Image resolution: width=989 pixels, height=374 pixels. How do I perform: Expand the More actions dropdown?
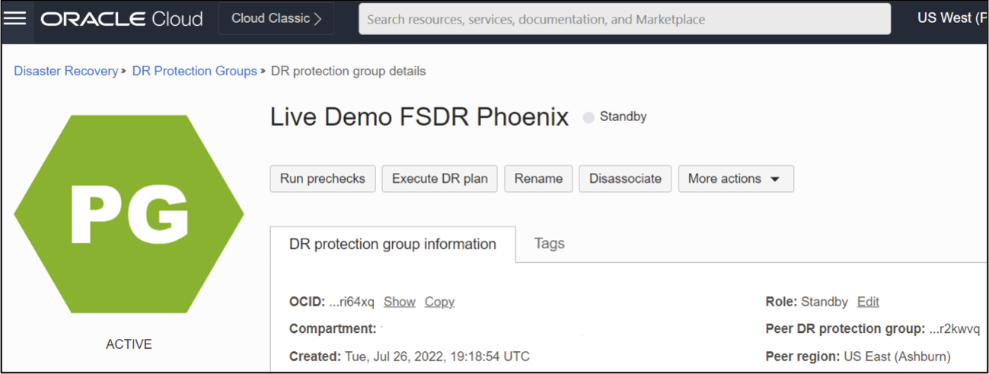pos(735,179)
